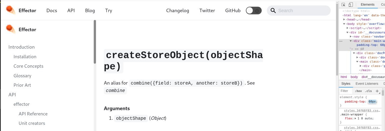Focus the Search input field

[303, 10]
